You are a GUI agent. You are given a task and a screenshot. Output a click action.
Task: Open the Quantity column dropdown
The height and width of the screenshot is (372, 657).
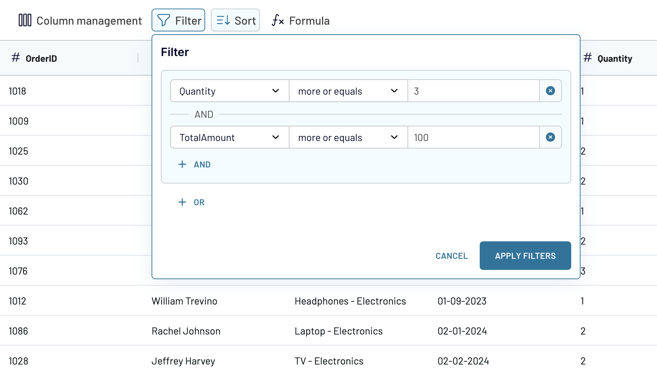229,91
